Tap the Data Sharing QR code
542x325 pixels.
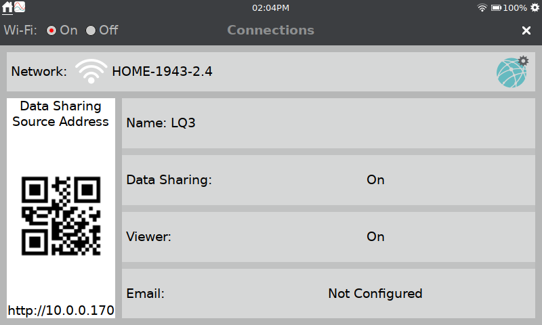click(61, 216)
